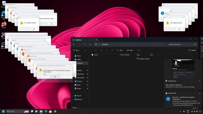Sort by the Name column header
This screenshot has height=114, width=203.
click(96, 55)
